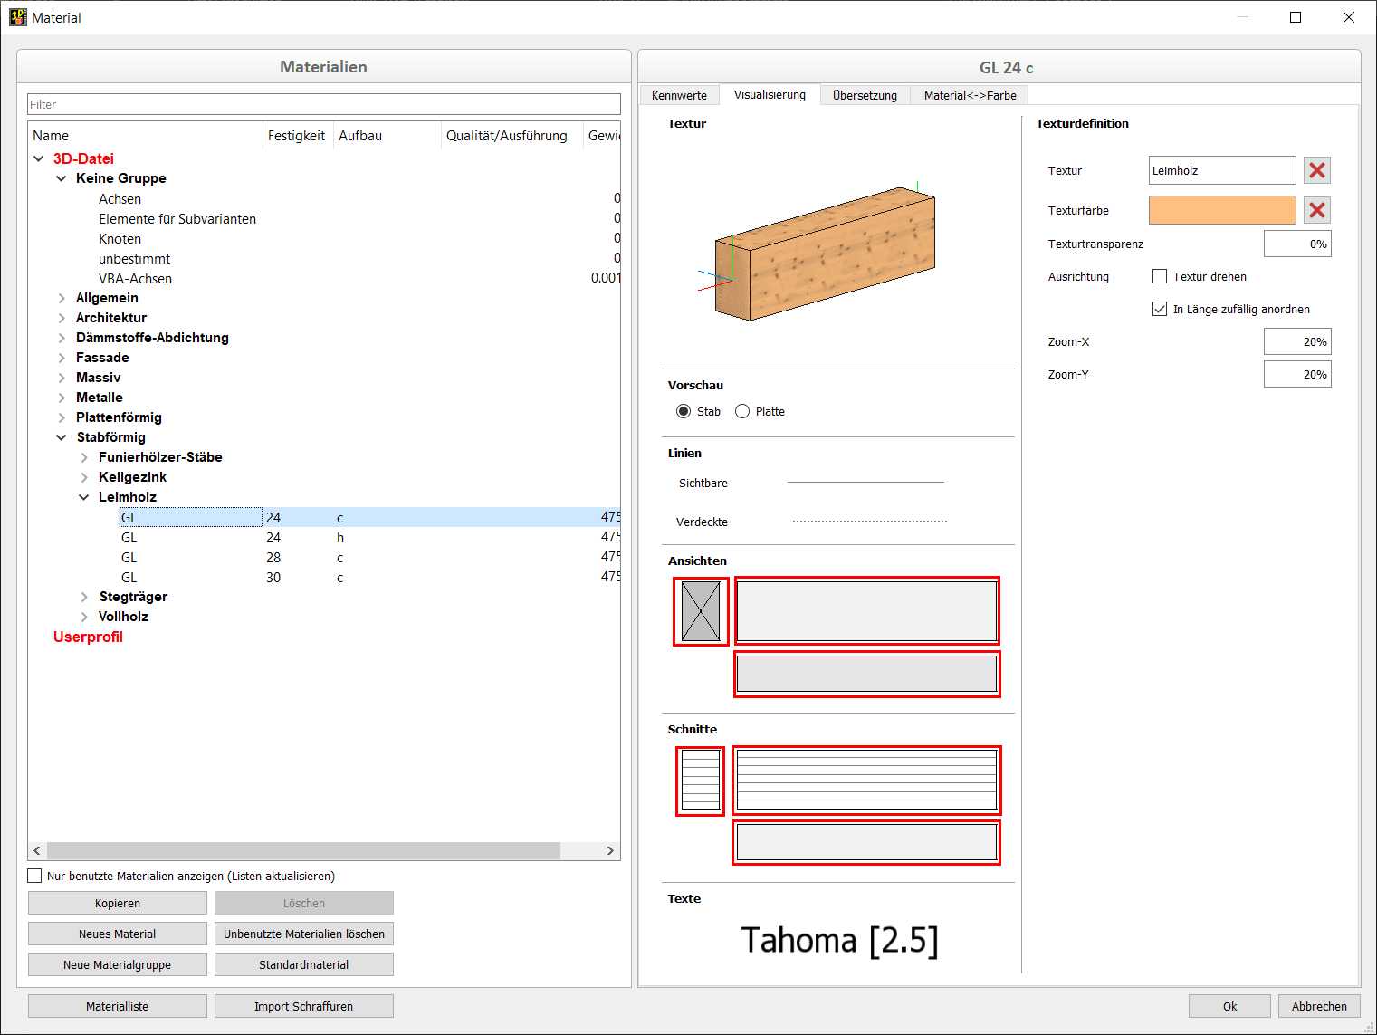Cancel with the Abbrechen button
The width and height of the screenshot is (1377, 1035).
point(1319,1006)
